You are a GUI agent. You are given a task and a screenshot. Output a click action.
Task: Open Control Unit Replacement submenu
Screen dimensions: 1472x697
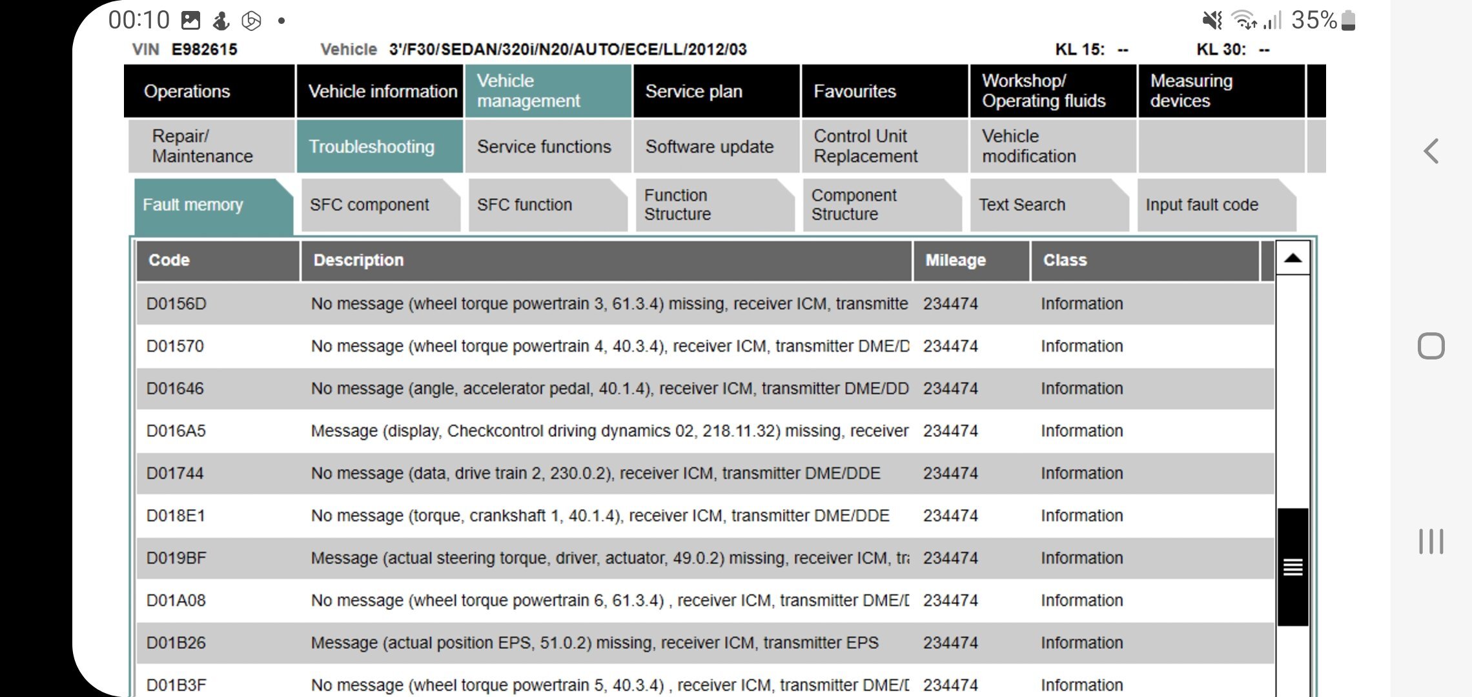[885, 146]
